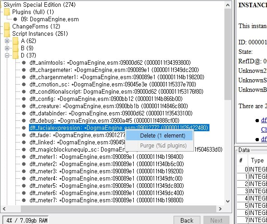
Task: Click the bullet icon beside dft_conditionalscript
Action: coord(24,91)
